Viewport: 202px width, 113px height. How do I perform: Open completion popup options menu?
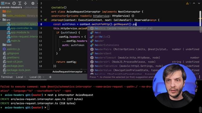click(199, 77)
